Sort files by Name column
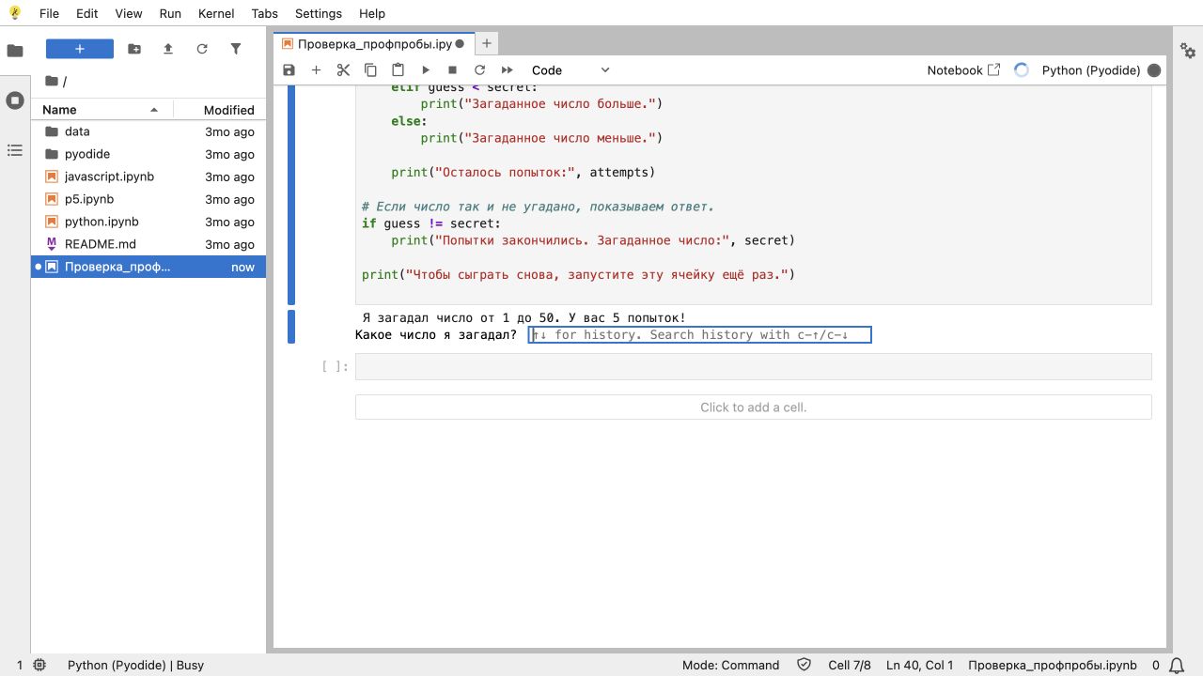1203x676 pixels. tap(102, 110)
